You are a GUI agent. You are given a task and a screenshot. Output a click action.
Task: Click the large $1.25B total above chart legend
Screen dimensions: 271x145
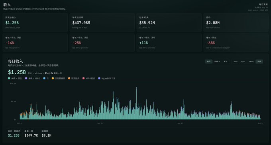17,72
